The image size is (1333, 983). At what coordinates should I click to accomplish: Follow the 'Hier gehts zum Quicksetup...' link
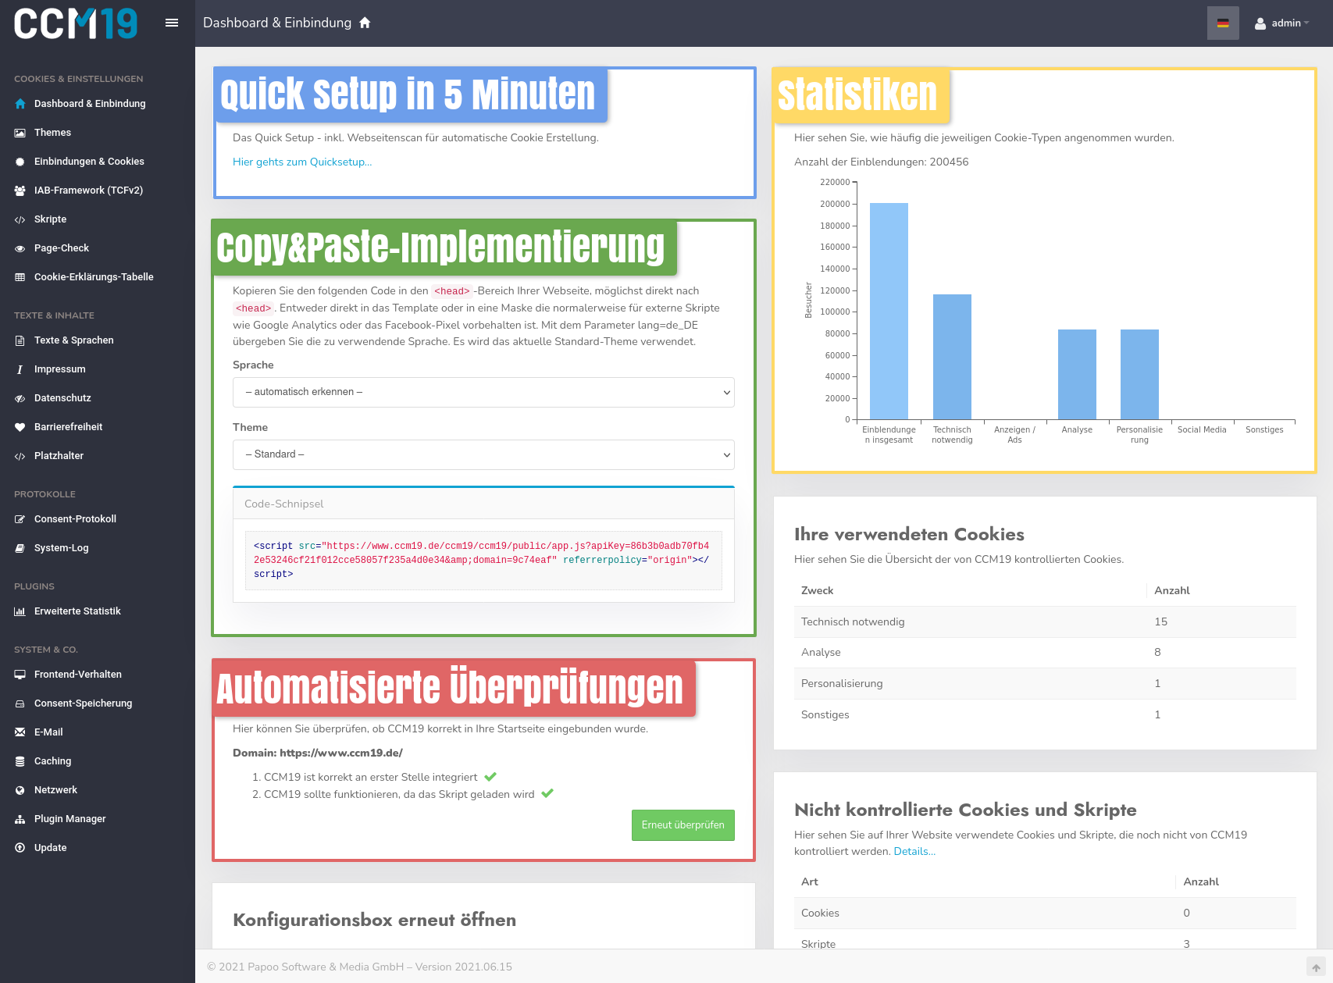(x=302, y=162)
